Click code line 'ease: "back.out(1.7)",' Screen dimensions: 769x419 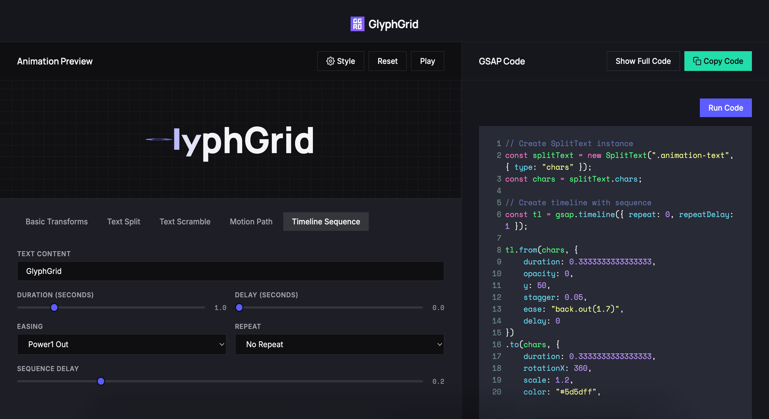coord(573,309)
